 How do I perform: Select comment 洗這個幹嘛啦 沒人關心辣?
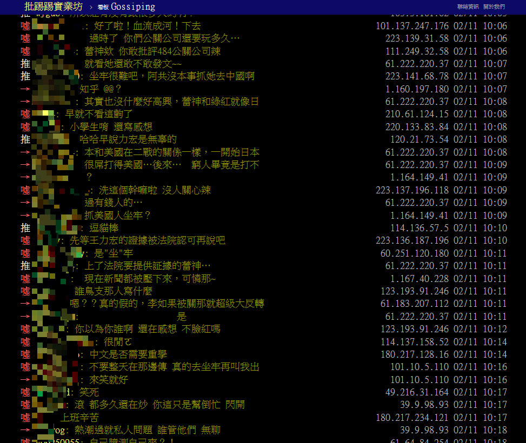tap(155, 190)
